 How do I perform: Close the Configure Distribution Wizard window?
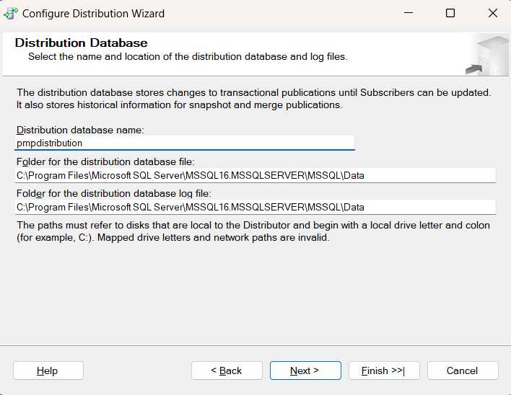pos(493,13)
